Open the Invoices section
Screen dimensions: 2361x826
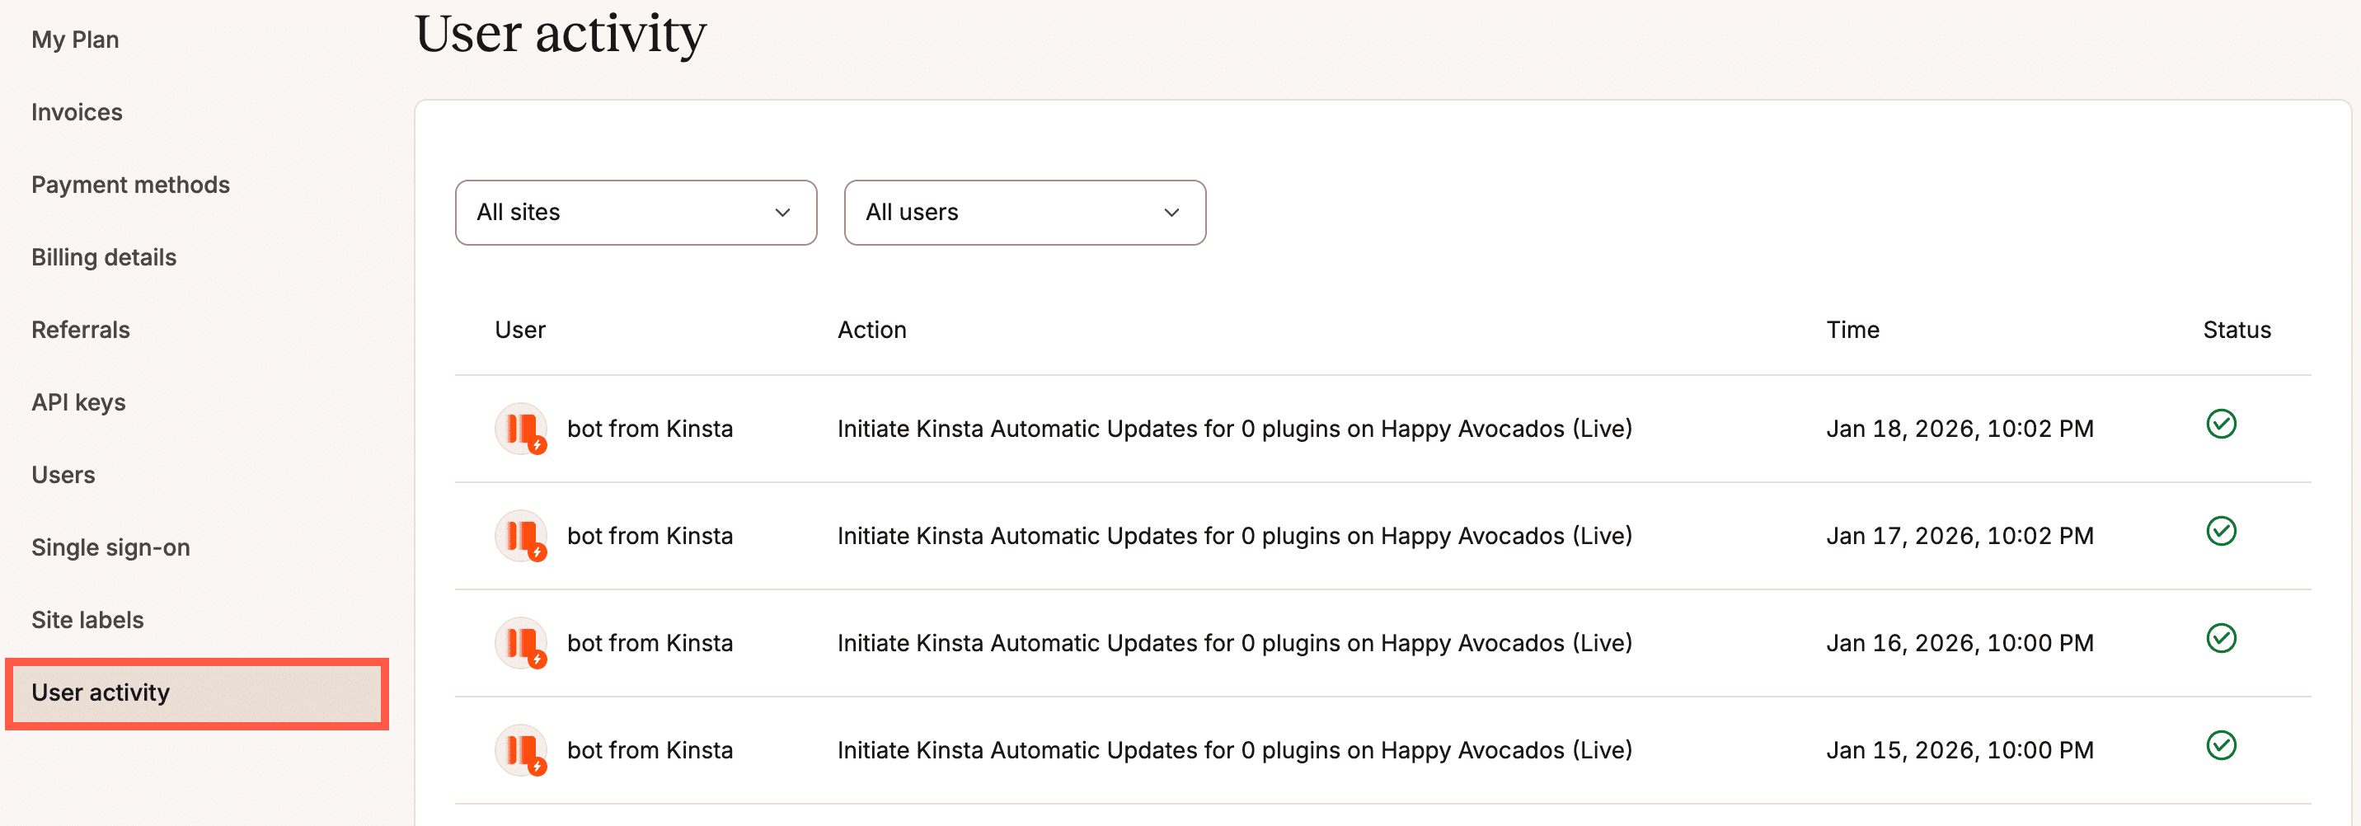coord(77,112)
